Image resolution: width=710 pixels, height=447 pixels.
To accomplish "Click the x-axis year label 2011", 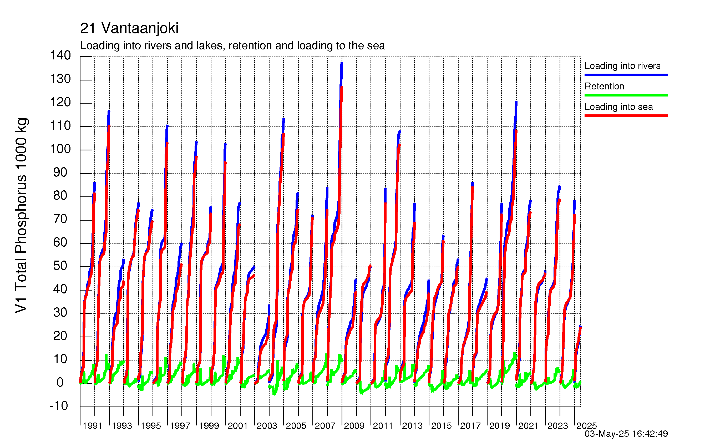I will pos(383,426).
